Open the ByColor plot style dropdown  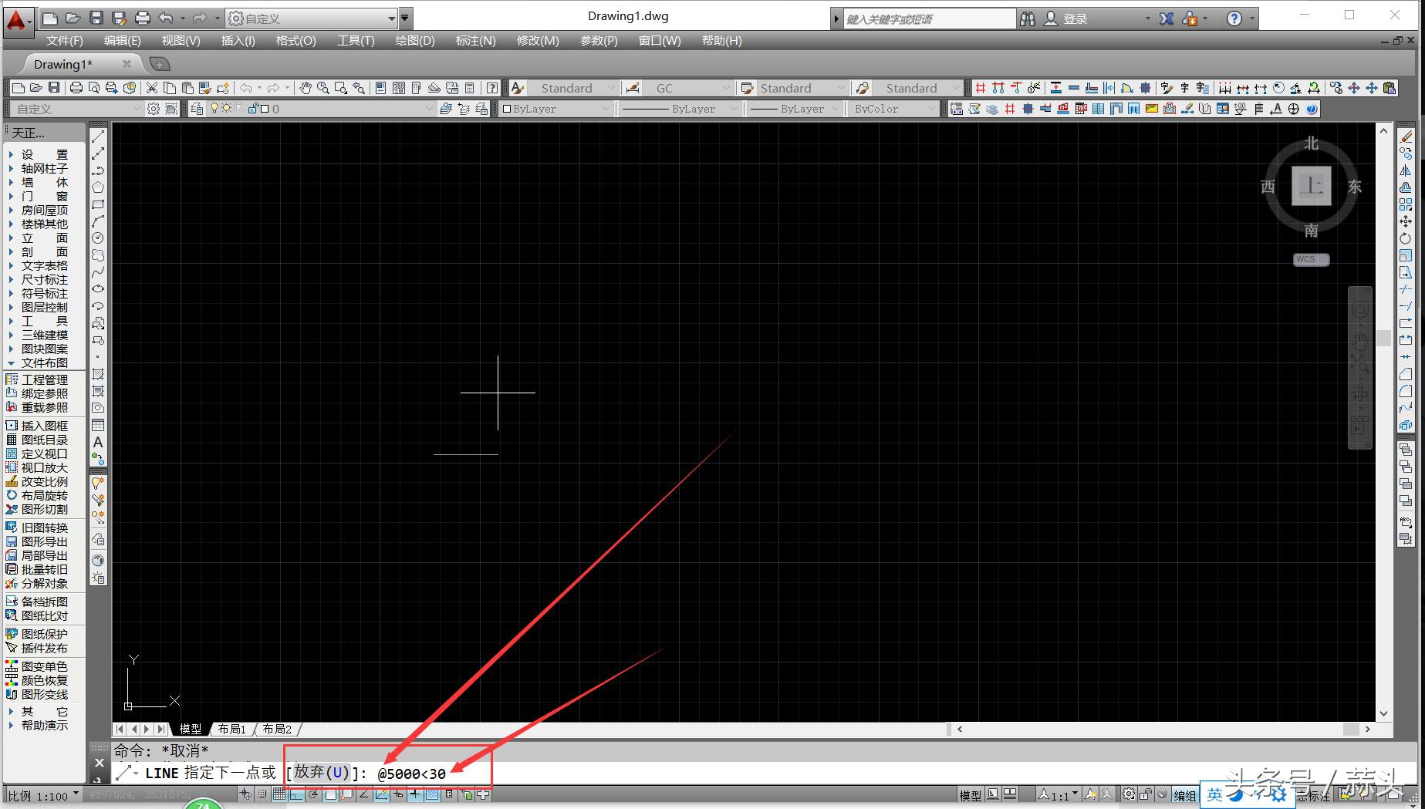(931, 109)
